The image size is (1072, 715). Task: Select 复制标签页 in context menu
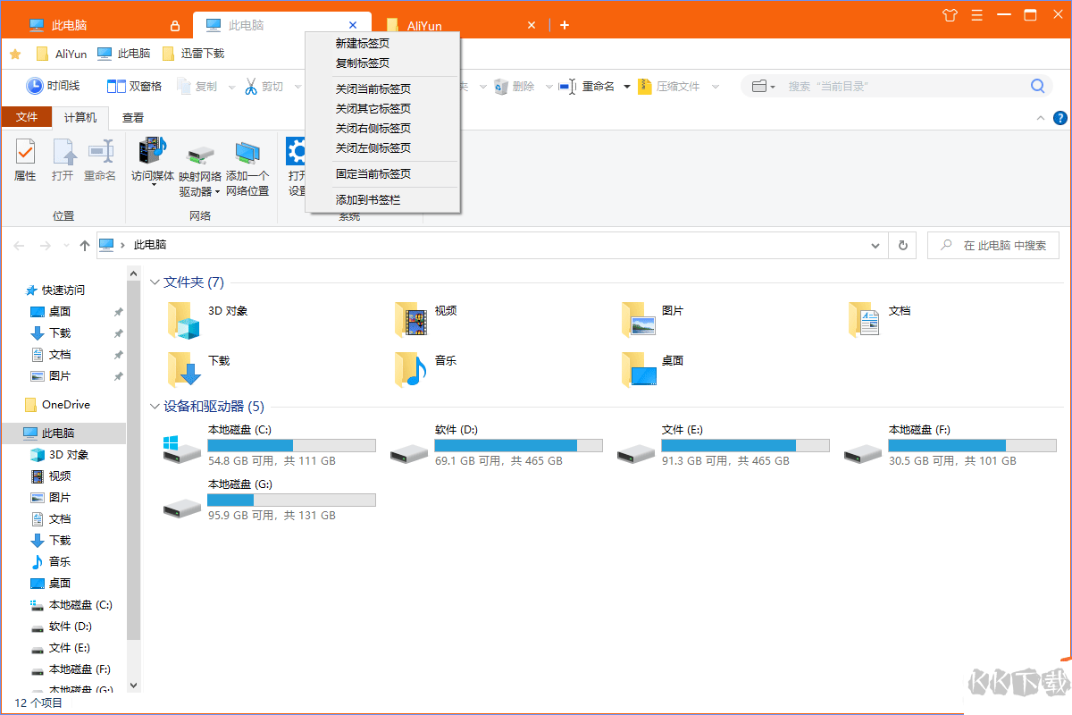click(x=363, y=63)
